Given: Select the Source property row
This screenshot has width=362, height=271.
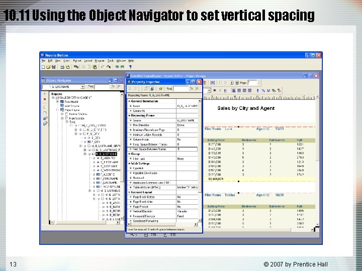Looking at the screenshot, I should [x=162, y=120].
